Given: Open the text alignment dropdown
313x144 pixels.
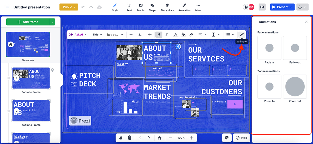Looking at the screenshot, I should click(x=202, y=34).
